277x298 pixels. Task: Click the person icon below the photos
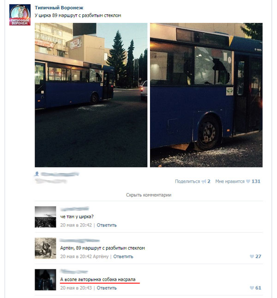37,174
